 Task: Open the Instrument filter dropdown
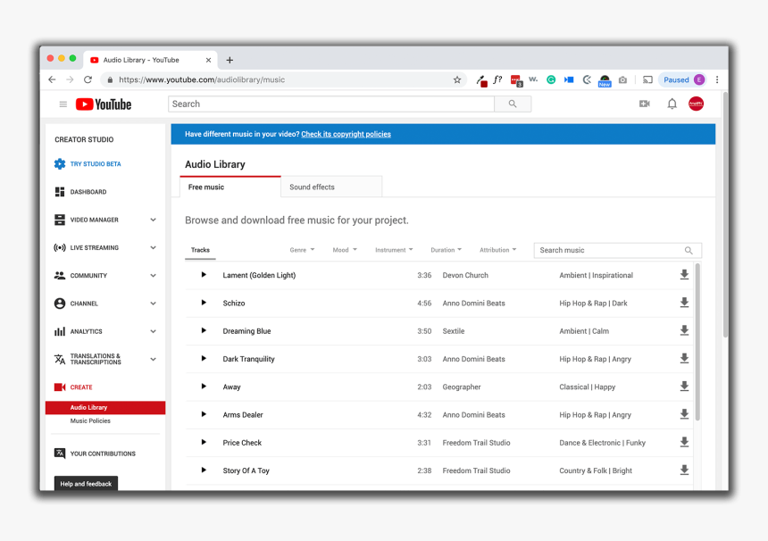coord(394,250)
